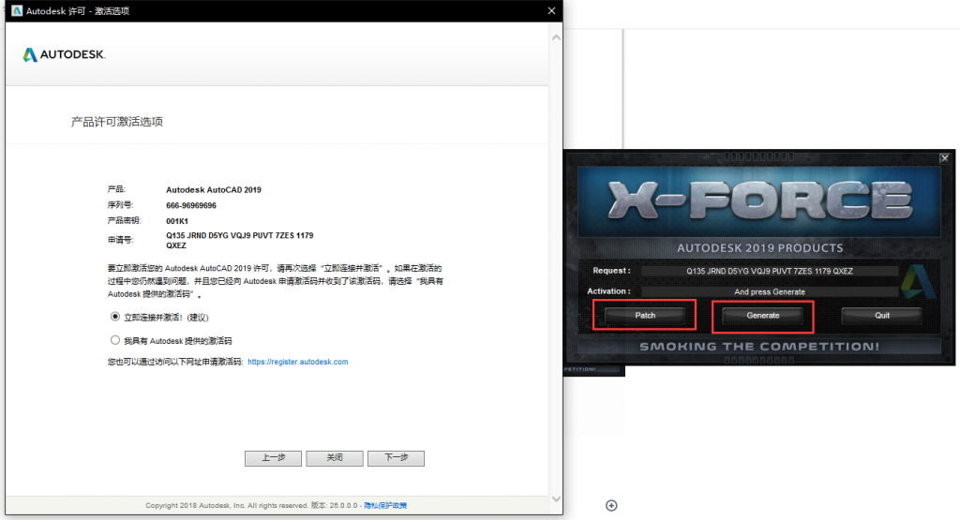Click the 关闭 button
Viewport: 960px width, 520px height.
pos(334,458)
